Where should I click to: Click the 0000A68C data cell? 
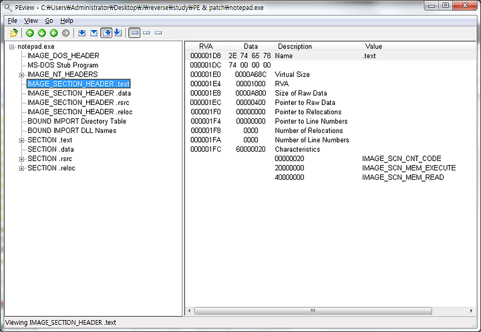(251, 75)
